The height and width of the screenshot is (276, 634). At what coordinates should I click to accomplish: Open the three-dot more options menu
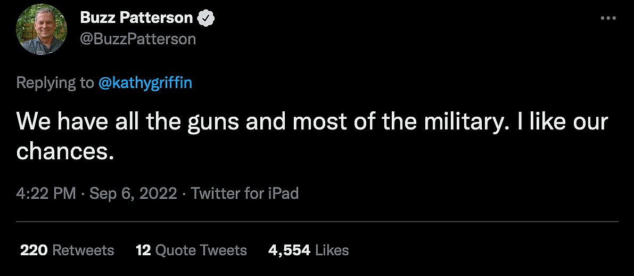[607, 18]
